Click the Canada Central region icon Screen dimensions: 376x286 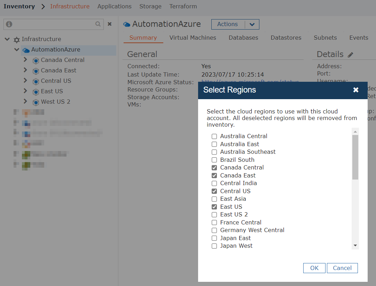pyautogui.click(x=36, y=61)
